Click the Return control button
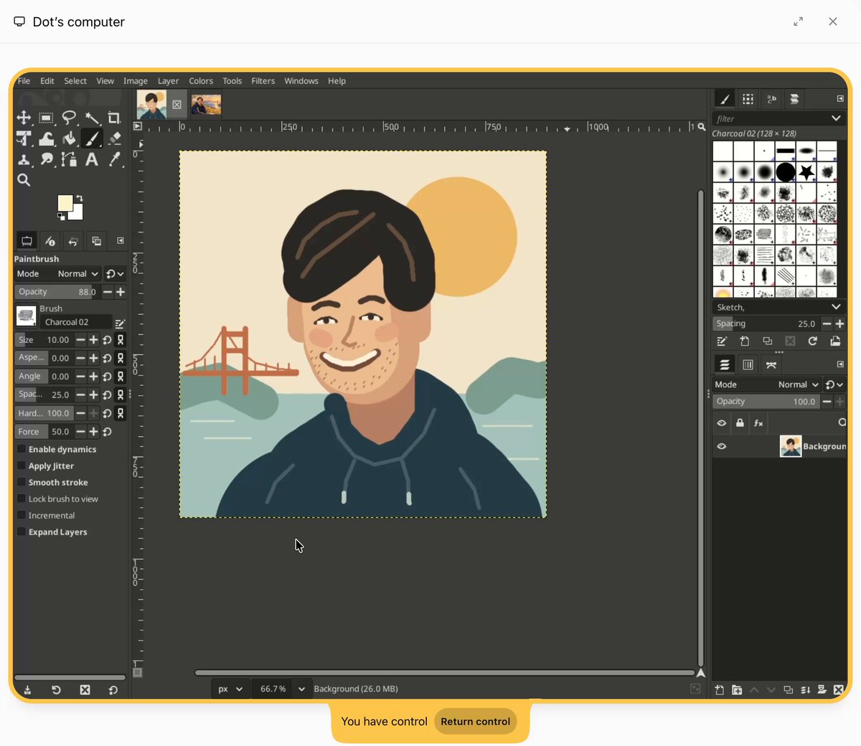 475,722
